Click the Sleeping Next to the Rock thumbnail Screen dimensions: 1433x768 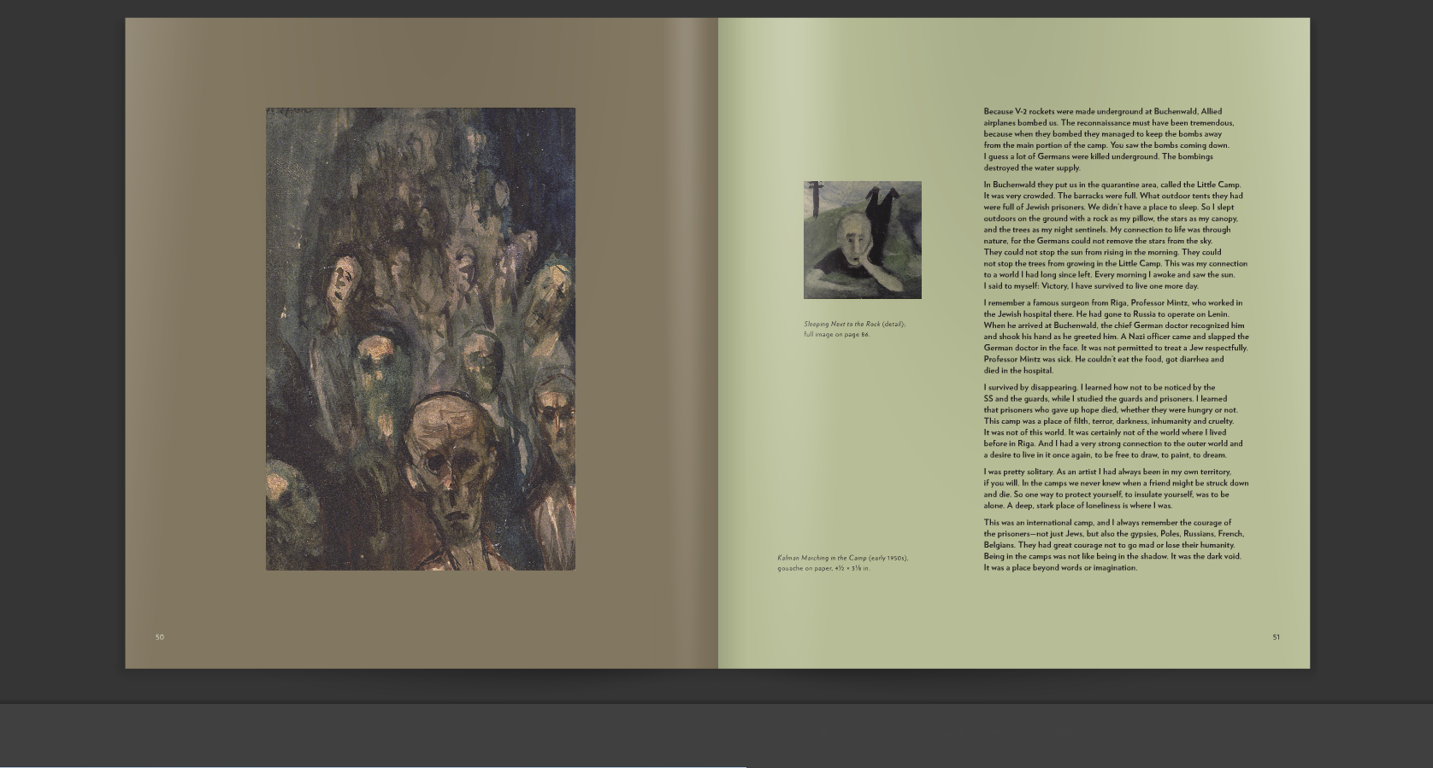(863, 240)
